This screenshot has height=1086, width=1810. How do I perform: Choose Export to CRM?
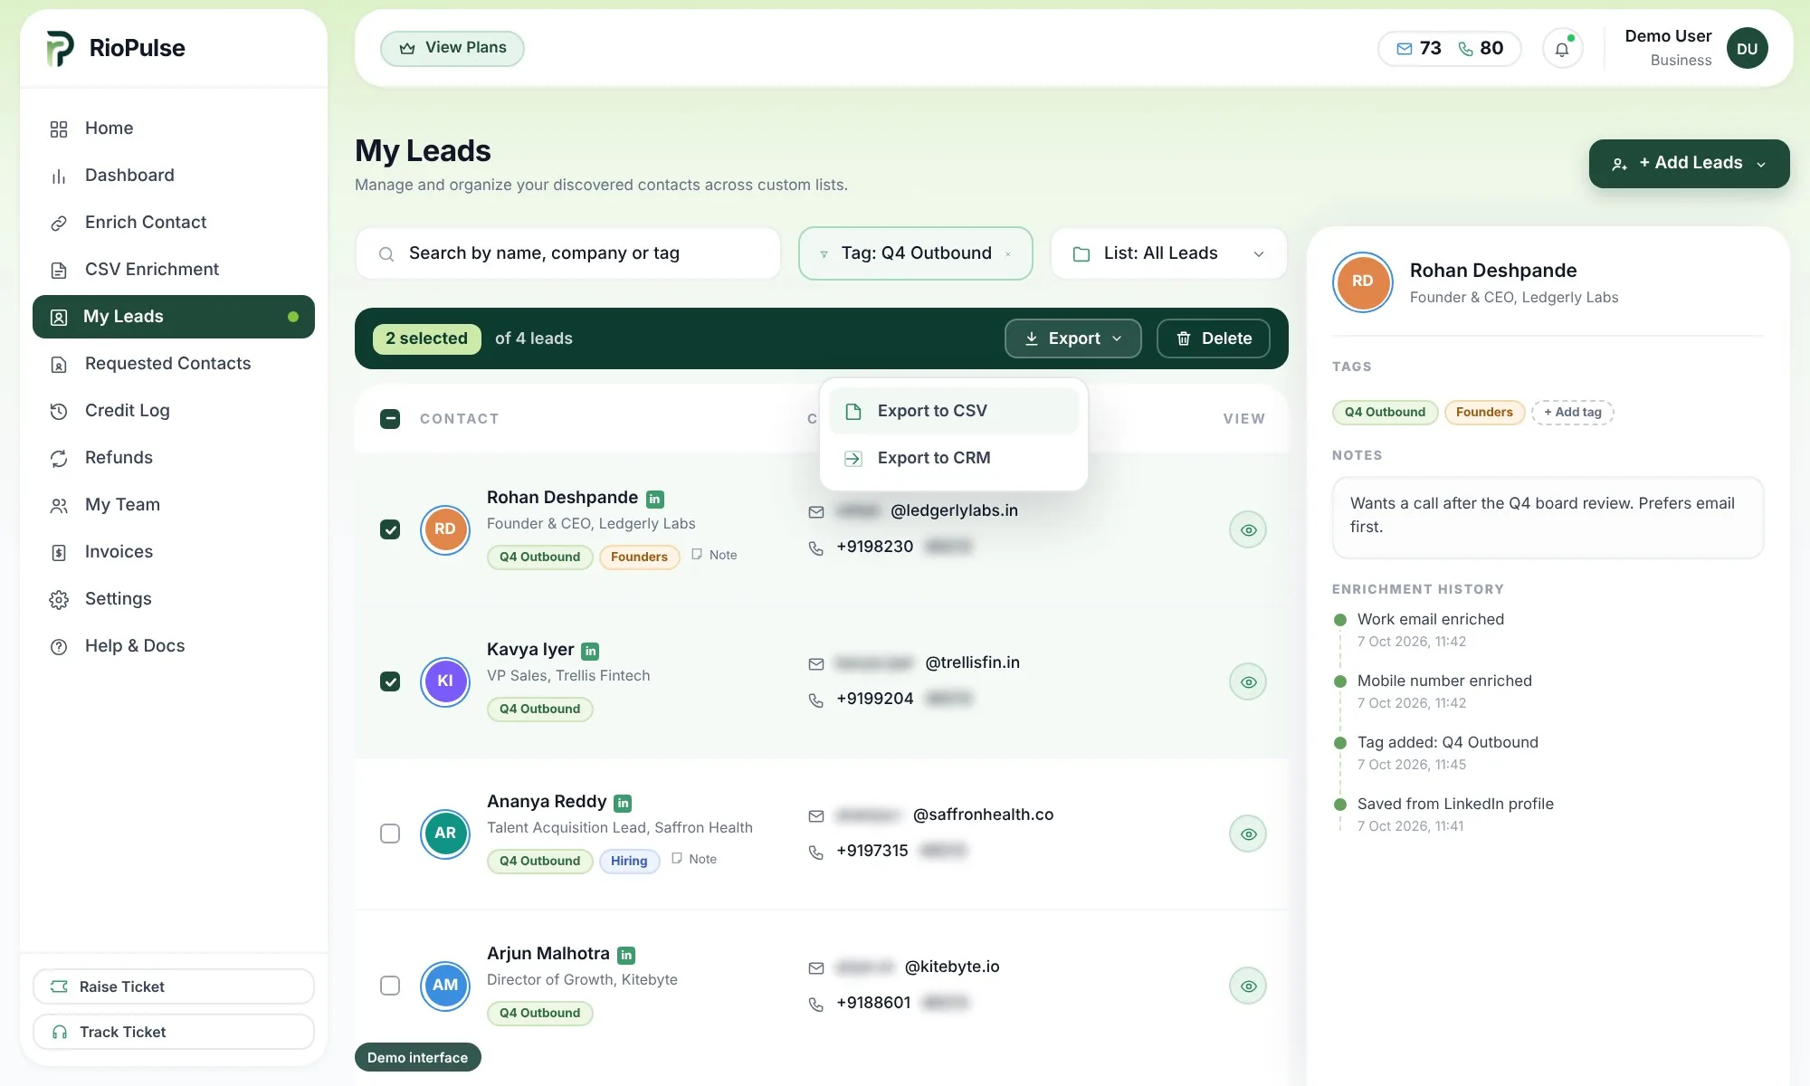click(953, 458)
